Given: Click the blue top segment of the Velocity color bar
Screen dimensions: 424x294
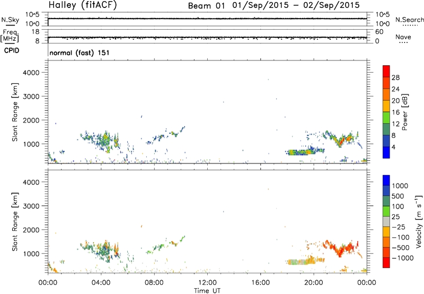Looking at the screenshot, I should click(386, 180).
